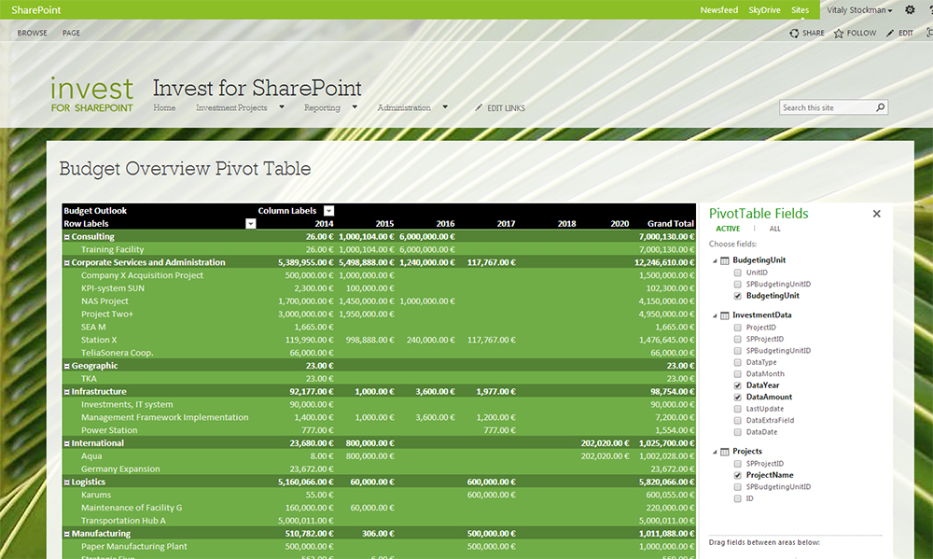Click the EDIT LINKS button

[x=500, y=107]
